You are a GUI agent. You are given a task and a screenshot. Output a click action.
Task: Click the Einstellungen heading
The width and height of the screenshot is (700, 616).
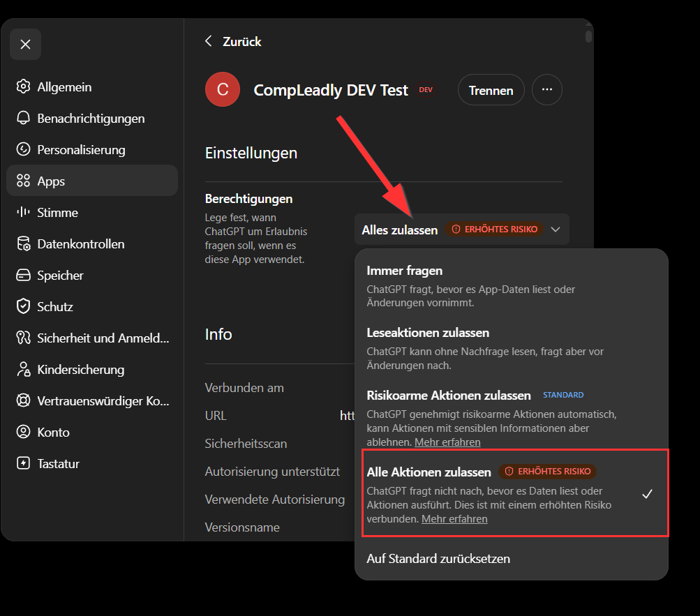(251, 153)
